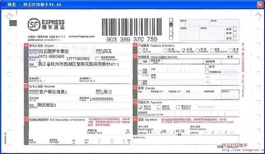The width and height of the screenshot is (265, 154).
Task: Tick the Economy service checkbox
Action: (x=198, y=51)
